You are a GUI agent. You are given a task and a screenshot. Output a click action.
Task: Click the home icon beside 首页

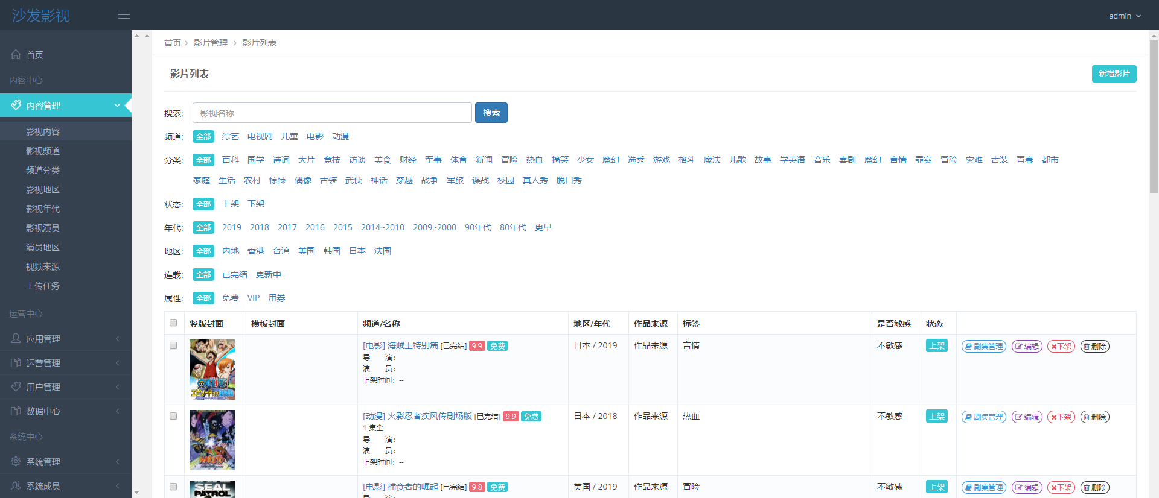tap(16, 54)
